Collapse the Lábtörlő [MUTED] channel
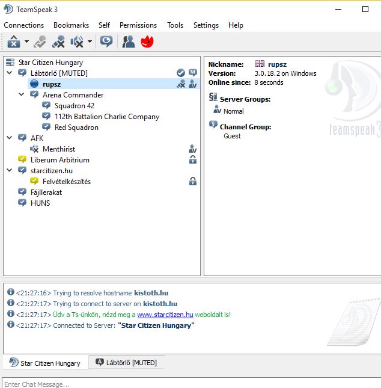 tap(10, 73)
